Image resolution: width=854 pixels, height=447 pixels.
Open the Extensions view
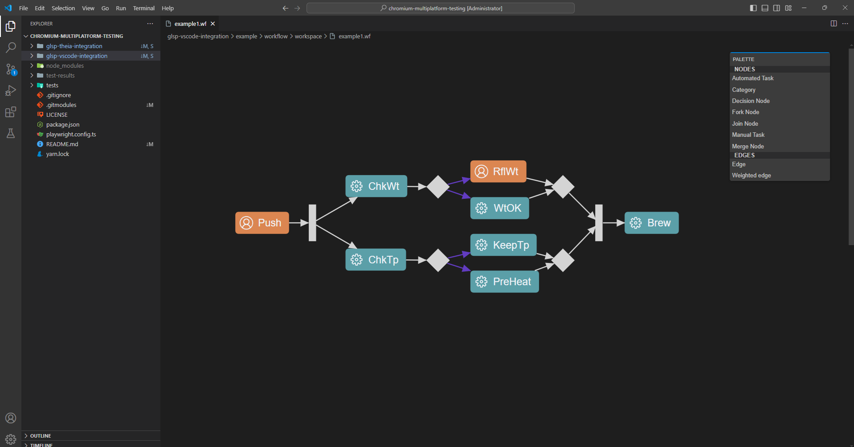pos(11,112)
